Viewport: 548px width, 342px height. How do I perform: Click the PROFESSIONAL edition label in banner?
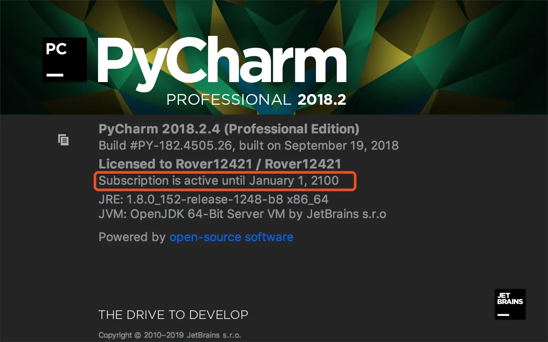tap(229, 100)
